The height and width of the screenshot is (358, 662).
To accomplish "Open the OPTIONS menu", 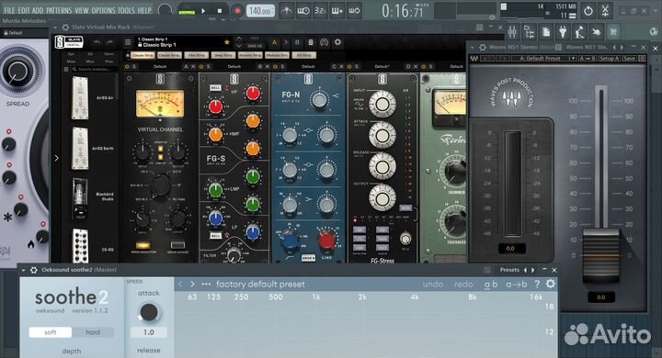I will [103, 10].
